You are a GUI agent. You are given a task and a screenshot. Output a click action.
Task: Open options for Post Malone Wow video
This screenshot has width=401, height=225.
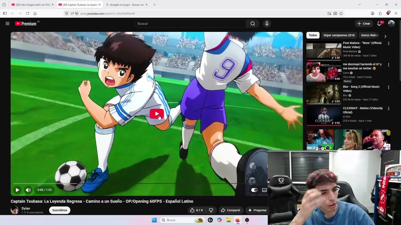coord(388,43)
